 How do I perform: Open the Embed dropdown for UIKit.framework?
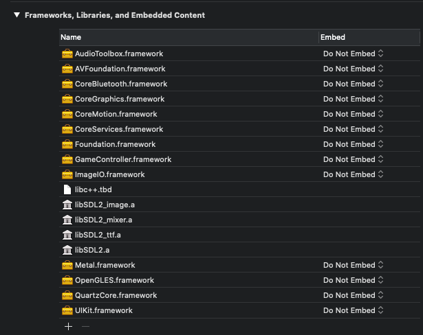tap(353, 310)
